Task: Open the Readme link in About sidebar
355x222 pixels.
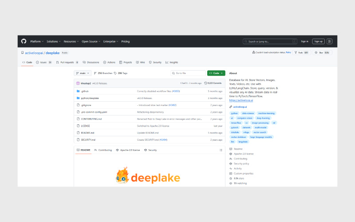Action: click(238, 149)
